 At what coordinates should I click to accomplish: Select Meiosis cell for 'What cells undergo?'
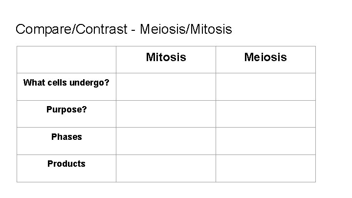(265, 87)
